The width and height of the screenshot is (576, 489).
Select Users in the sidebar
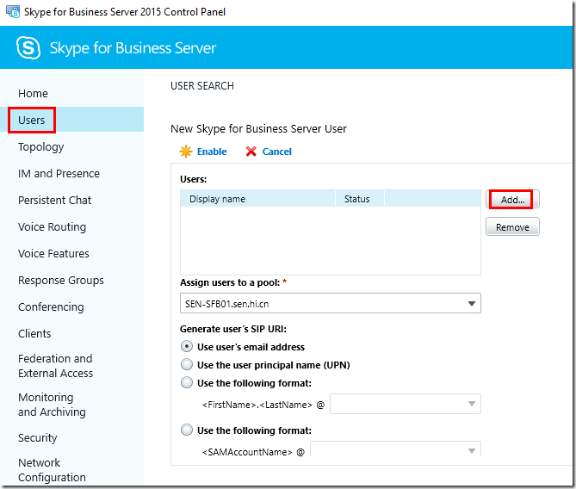coord(32,121)
